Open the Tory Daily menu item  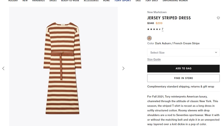(x=152, y=1)
